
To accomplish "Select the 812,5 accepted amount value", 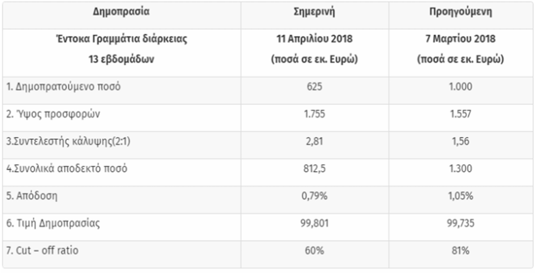I will point(315,169).
